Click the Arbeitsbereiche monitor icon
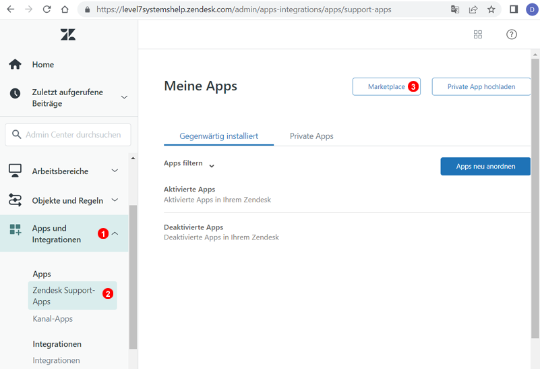The height and width of the screenshot is (369, 540). tap(15, 171)
